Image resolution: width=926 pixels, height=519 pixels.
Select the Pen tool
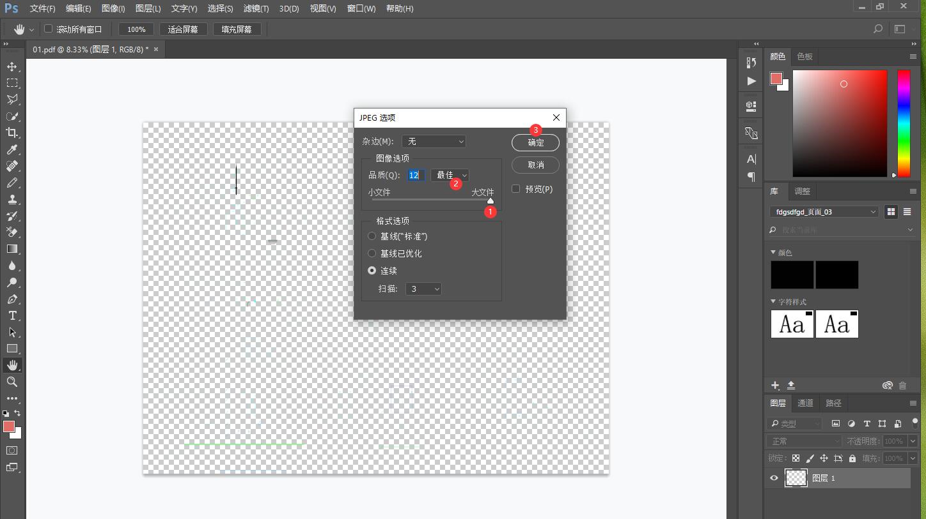[x=12, y=299]
